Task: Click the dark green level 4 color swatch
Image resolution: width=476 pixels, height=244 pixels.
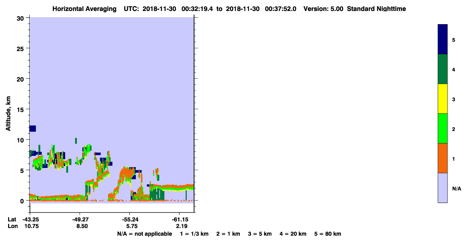Action: [x=442, y=69]
